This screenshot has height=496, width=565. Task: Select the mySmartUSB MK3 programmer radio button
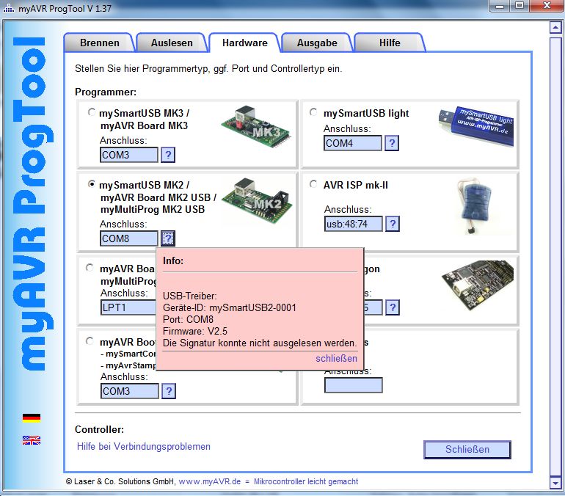pyautogui.click(x=92, y=112)
